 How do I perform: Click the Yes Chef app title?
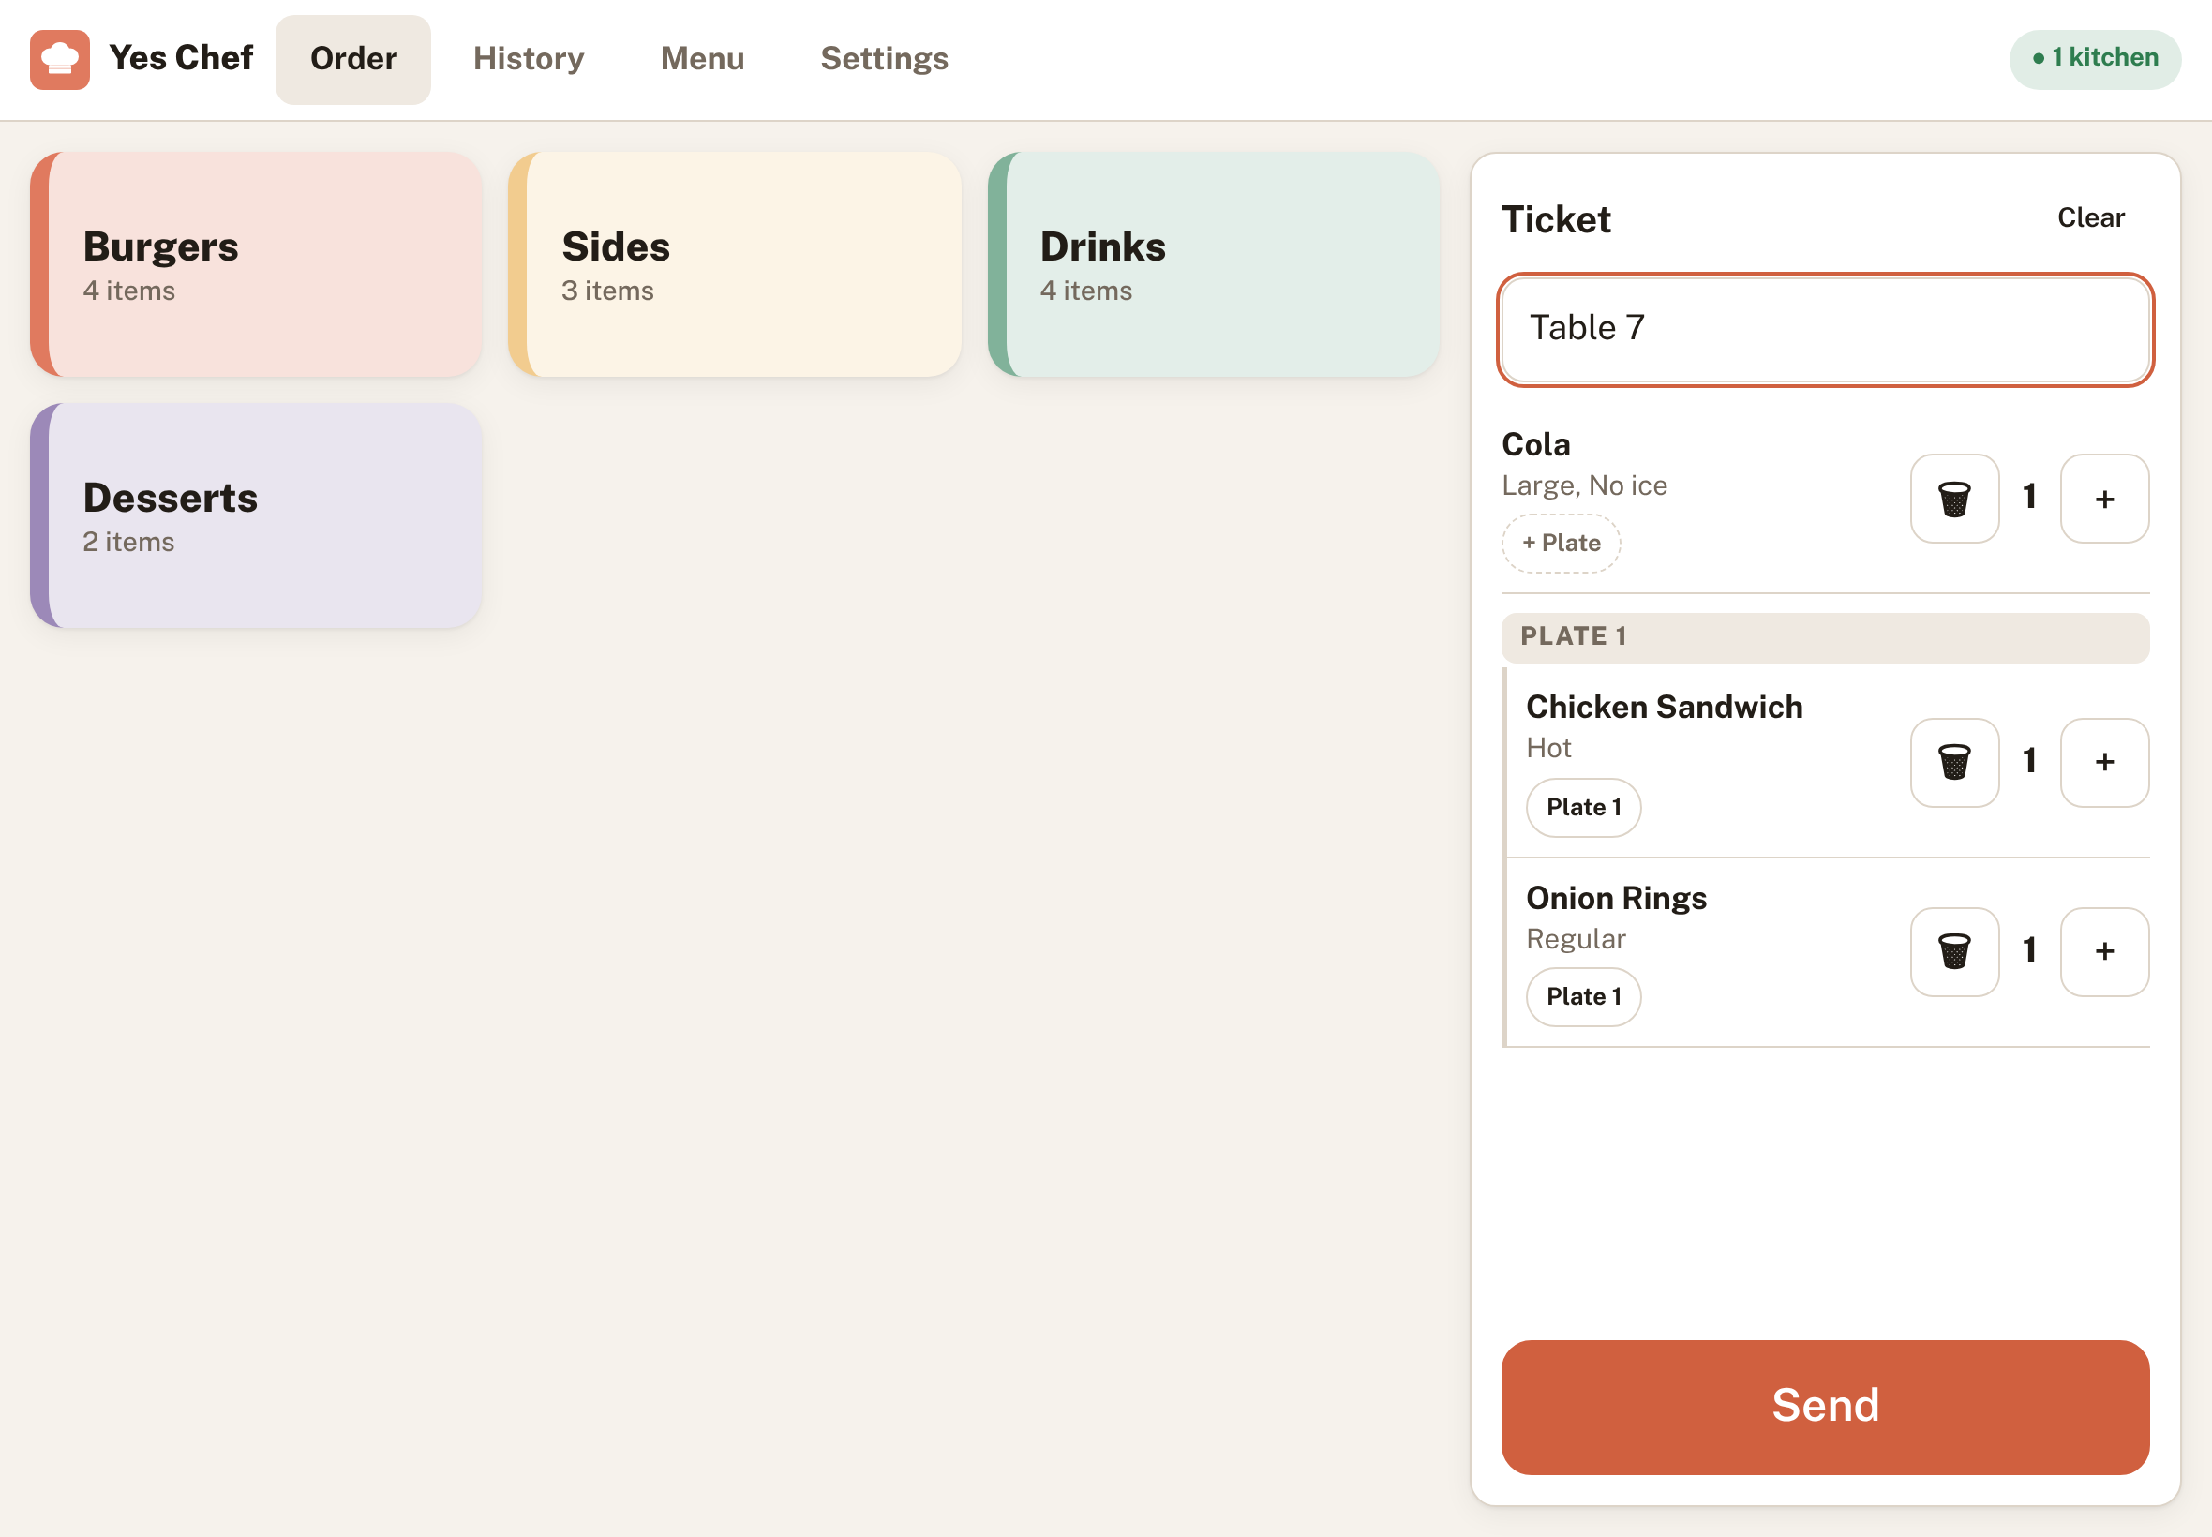tap(181, 58)
